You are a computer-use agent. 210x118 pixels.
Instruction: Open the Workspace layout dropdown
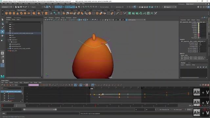(x=197, y=4)
